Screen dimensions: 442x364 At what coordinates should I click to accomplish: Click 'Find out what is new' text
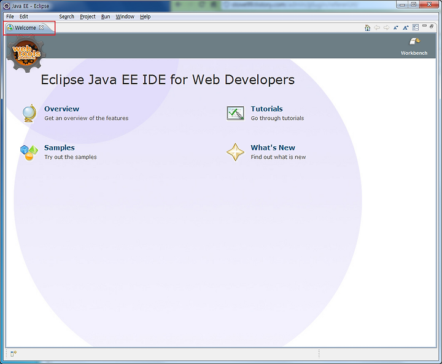pos(278,157)
